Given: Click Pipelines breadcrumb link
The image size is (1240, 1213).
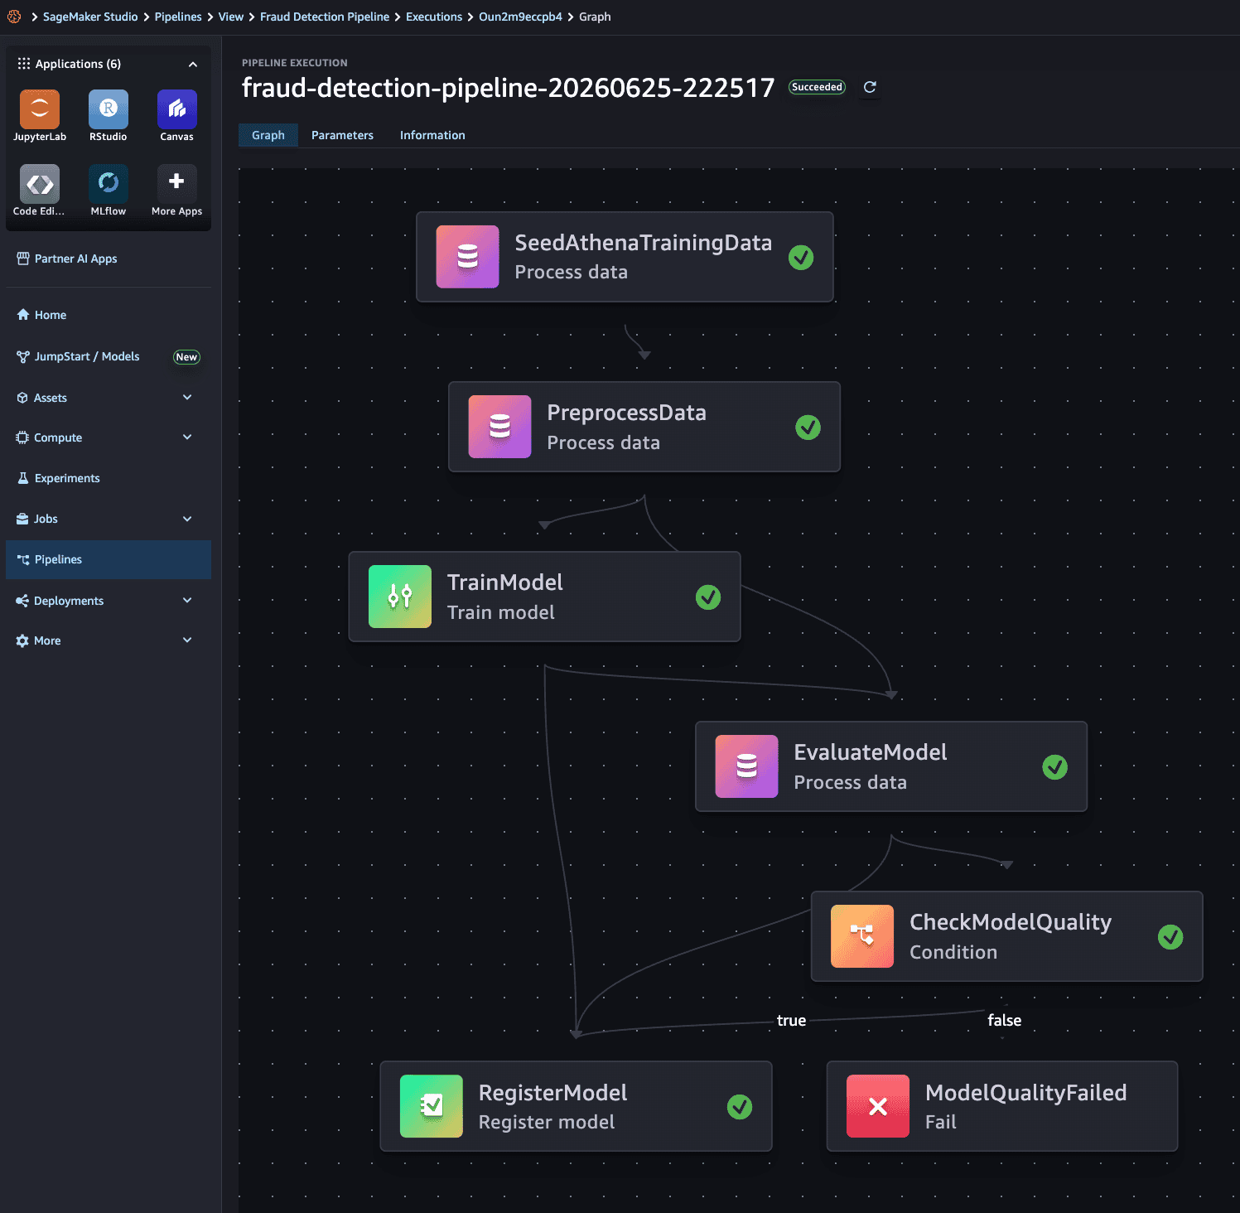Looking at the screenshot, I should click(x=178, y=17).
